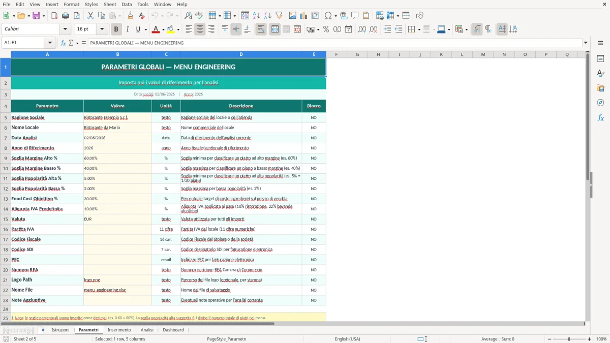Click the Copy icon
The height and width of the screenshot is (343, 610).
102,16
